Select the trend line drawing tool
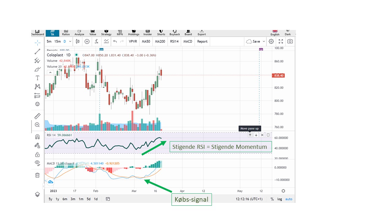This screenshot has height=220, width=392. [x=37, y=51]
